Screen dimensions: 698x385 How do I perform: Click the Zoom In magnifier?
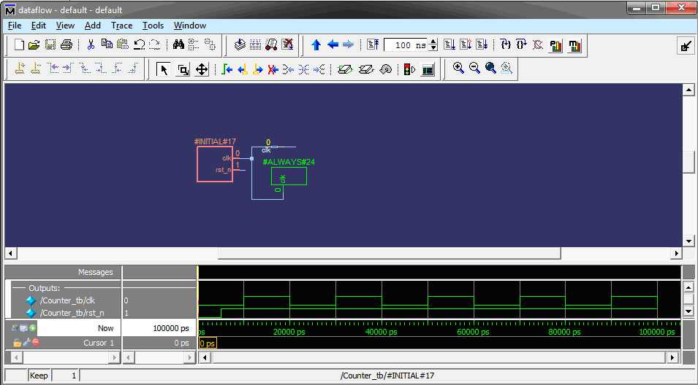[458, 68]
